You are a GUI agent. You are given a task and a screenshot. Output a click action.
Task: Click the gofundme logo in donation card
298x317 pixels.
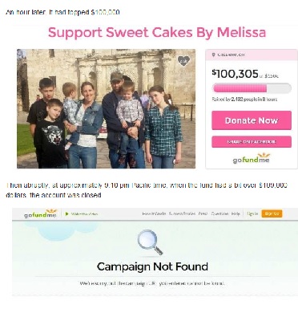tap(251, 159)
